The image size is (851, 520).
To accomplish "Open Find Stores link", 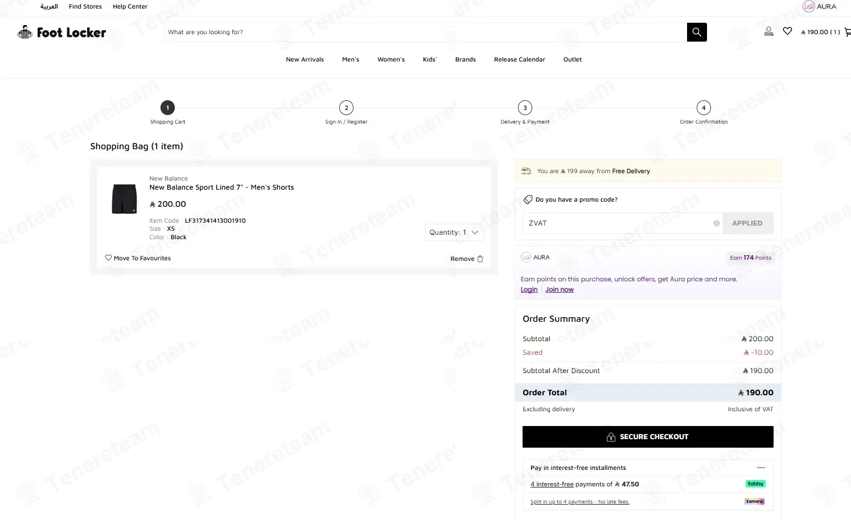I will pyautogui.click(x=85, y=6).
